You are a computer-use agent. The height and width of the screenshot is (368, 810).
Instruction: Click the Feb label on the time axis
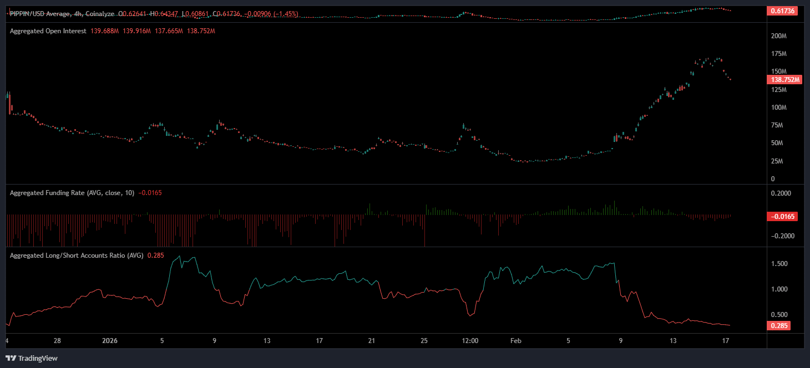pyautogui.click(x=515, y=341)
